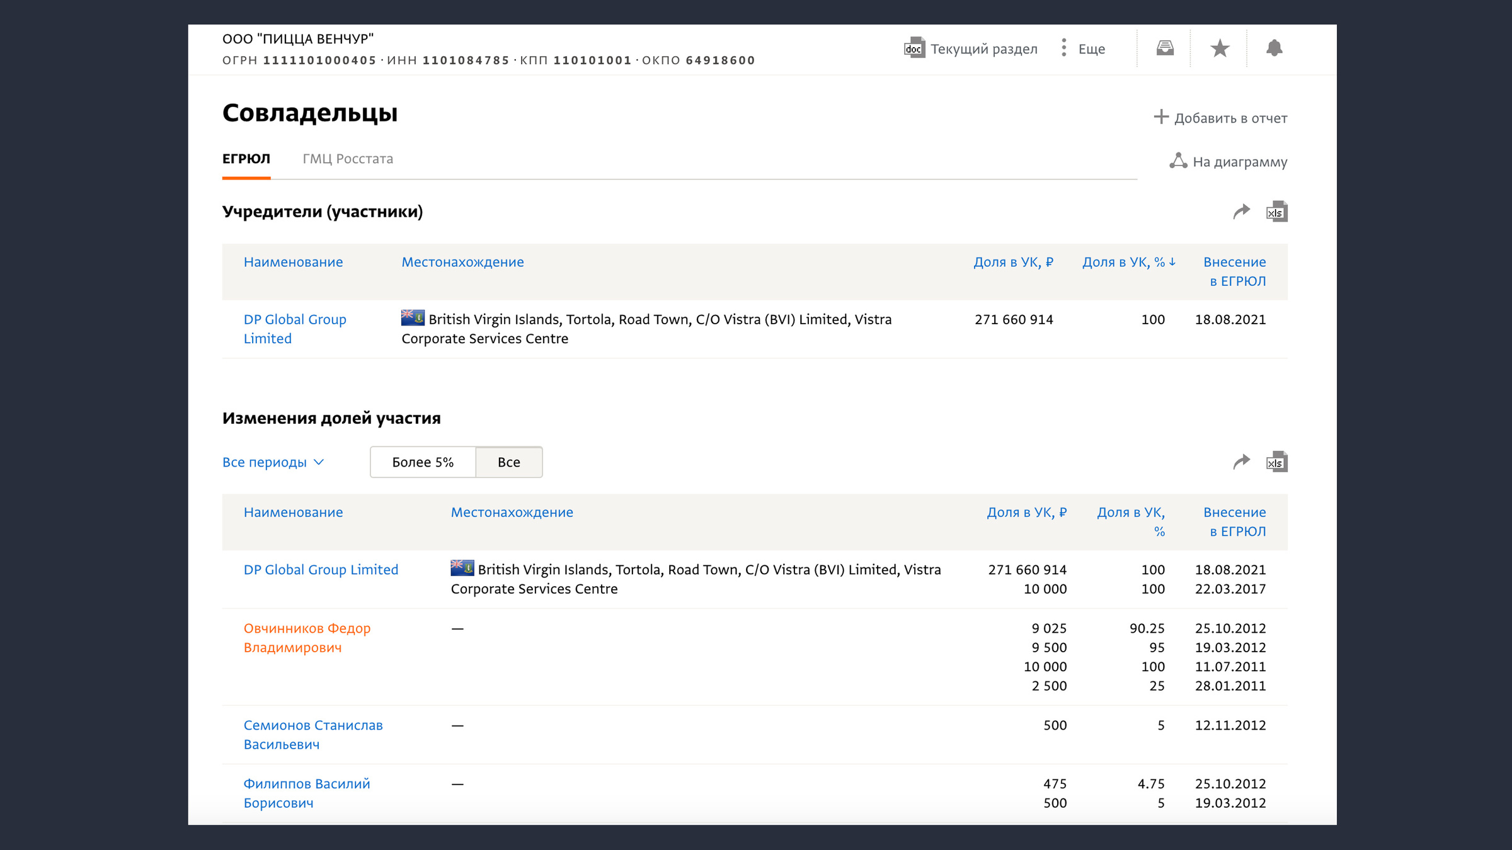Click company name ООО "ПИЦЦА ВЕНЧУР"

[298, 39]
